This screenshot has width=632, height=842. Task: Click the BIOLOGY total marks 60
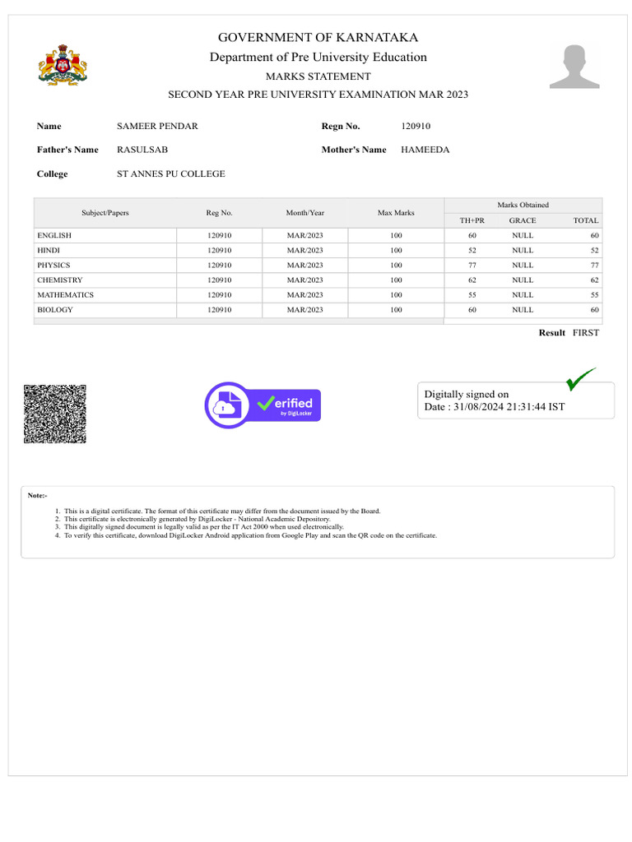(x=594, y=310)
